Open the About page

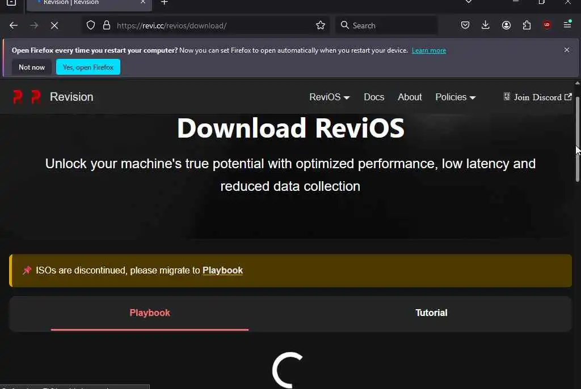tap(410, 97)
